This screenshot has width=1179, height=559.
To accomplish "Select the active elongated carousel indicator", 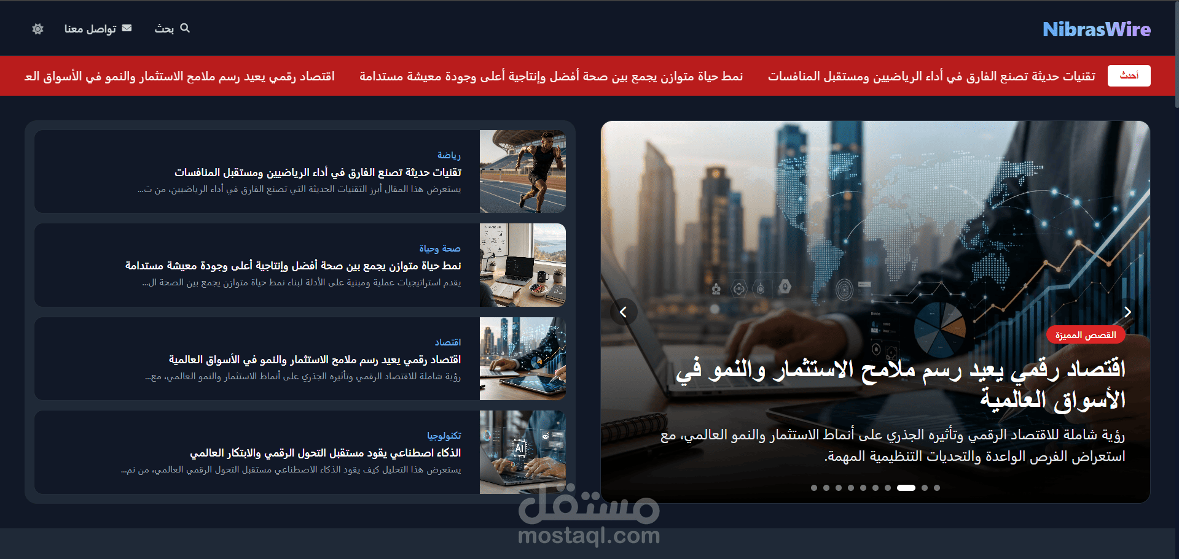I will (906, 488).
